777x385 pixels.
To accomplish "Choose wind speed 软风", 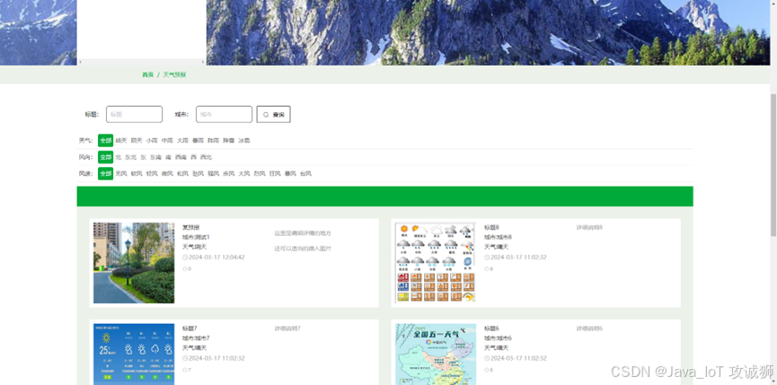I will pyautogui.click(x=137, y=174).
